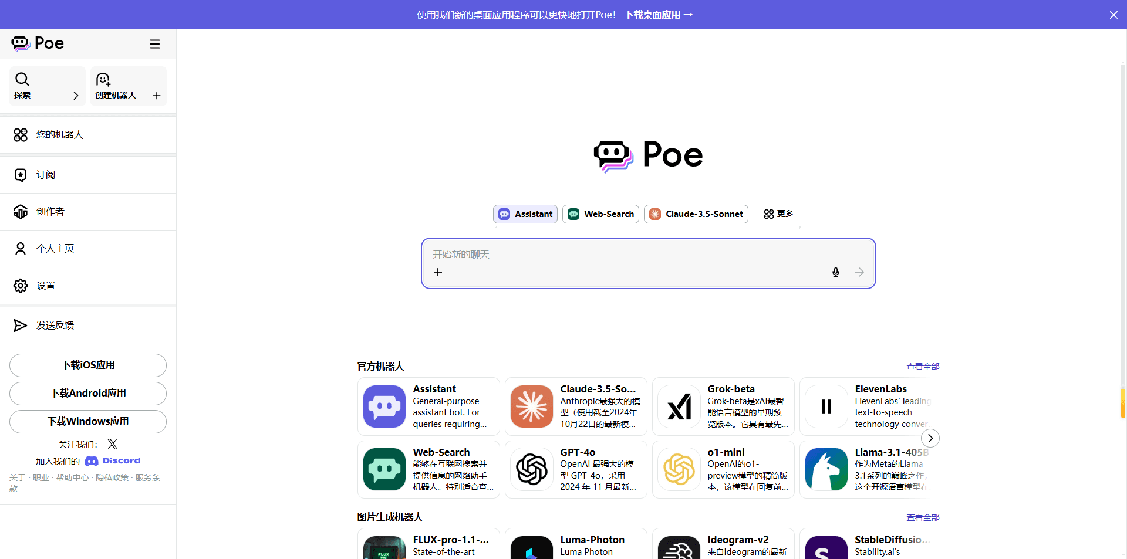
Task: Select the Assistant bot chip
Action: 525,214
